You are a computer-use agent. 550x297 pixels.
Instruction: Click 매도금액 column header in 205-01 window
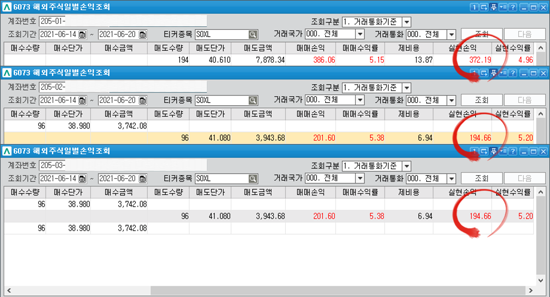point(258,48)
